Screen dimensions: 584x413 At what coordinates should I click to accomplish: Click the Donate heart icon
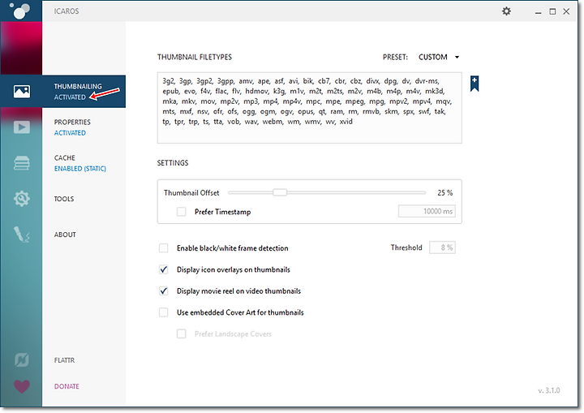[x=22, y=386]
